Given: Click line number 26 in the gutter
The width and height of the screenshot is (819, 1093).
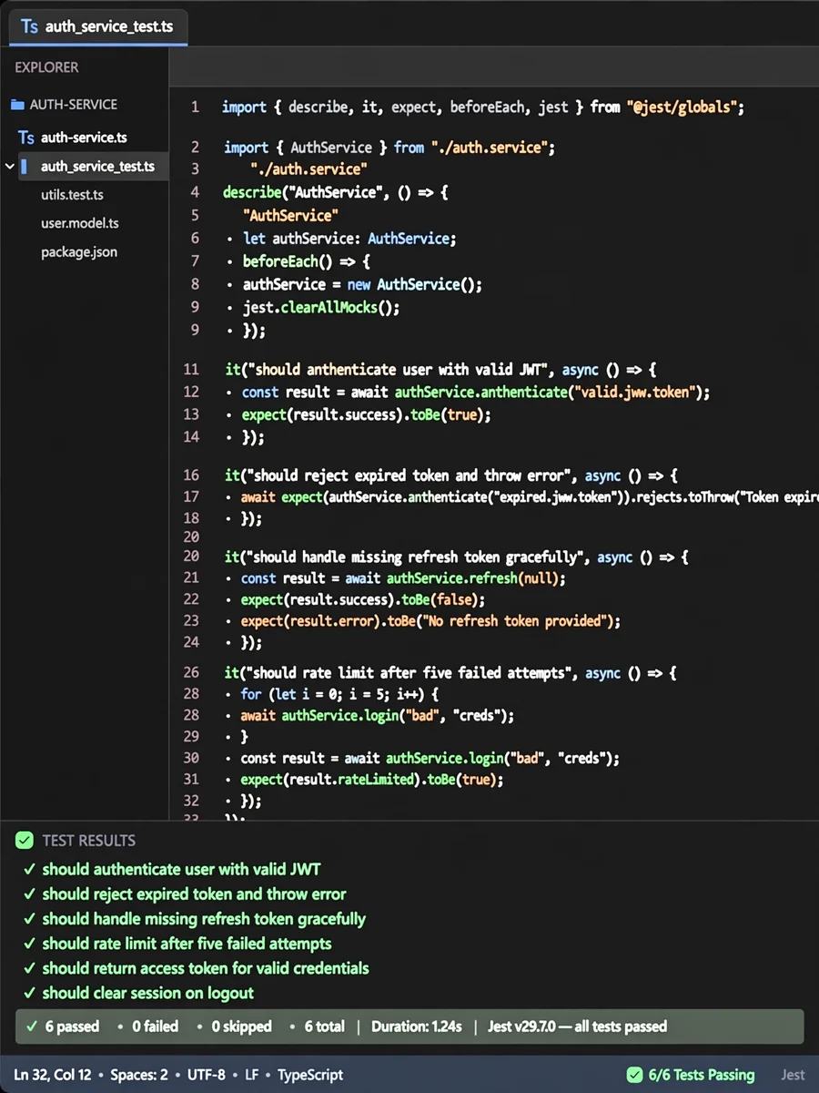Looking at the screenshot, I should 191,673.
